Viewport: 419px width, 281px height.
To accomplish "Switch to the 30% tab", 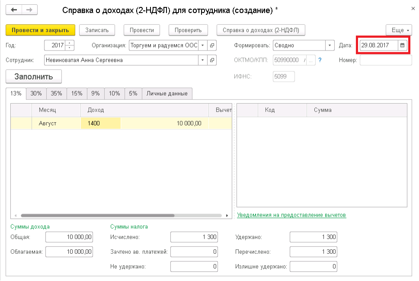I will [36, 93].
